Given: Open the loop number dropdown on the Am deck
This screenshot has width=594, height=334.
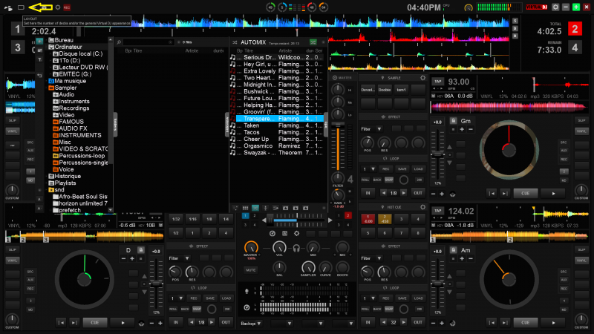Looking at the screenshot, I should (x=368, y=298).
